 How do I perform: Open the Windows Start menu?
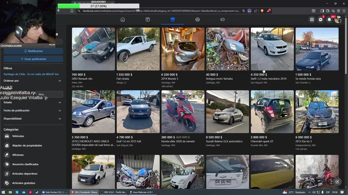coord(3,192)
